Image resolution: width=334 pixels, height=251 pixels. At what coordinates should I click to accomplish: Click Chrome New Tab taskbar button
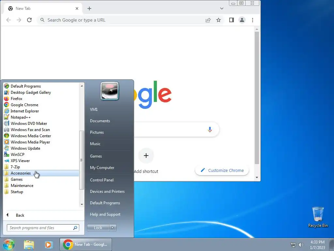tap(86, 244)
